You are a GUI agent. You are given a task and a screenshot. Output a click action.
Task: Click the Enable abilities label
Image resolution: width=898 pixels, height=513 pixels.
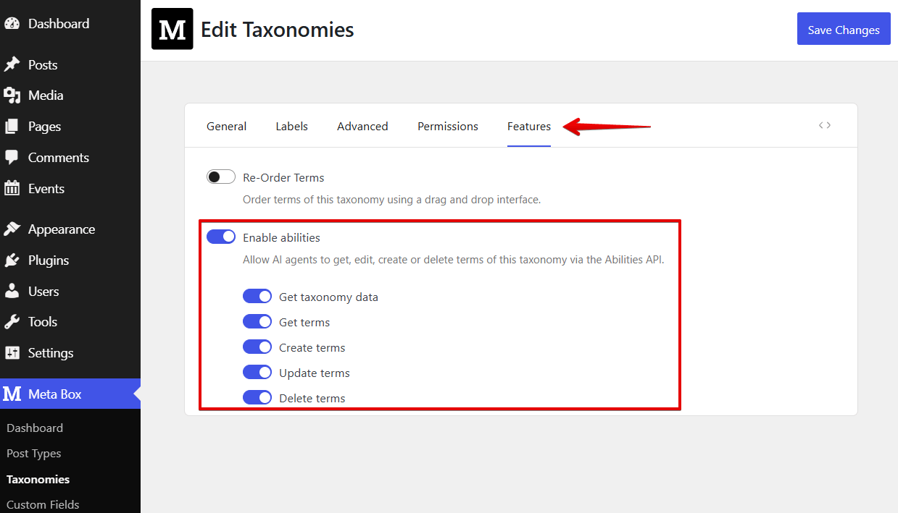pos(281,237)
